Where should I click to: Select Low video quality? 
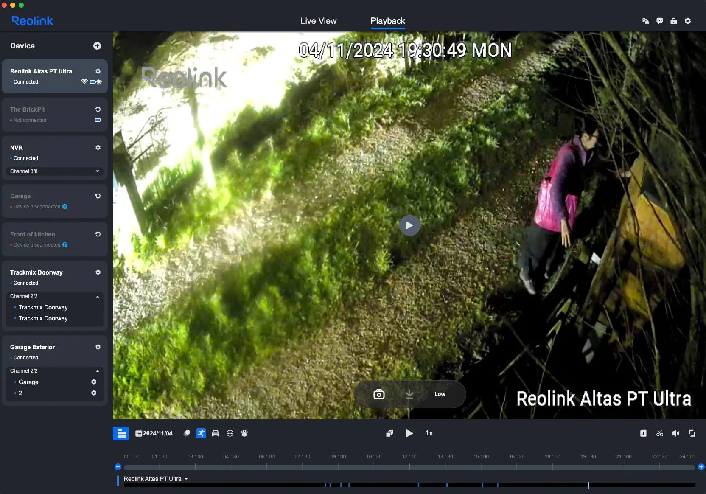[440, 394]
